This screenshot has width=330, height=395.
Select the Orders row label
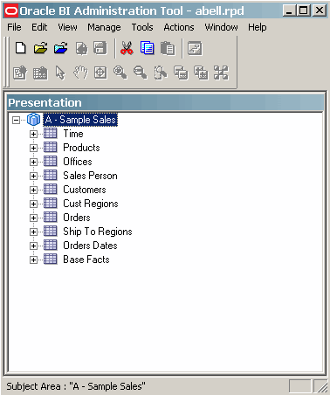pyautogui.click(x=77, y=218)
